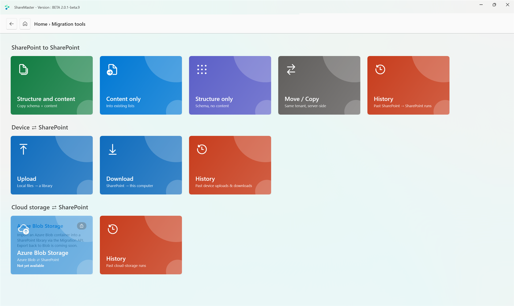Click the file-arrow icon on Content only
The width and height of the screenshot is (514, 306).
[x=112, y=70]
